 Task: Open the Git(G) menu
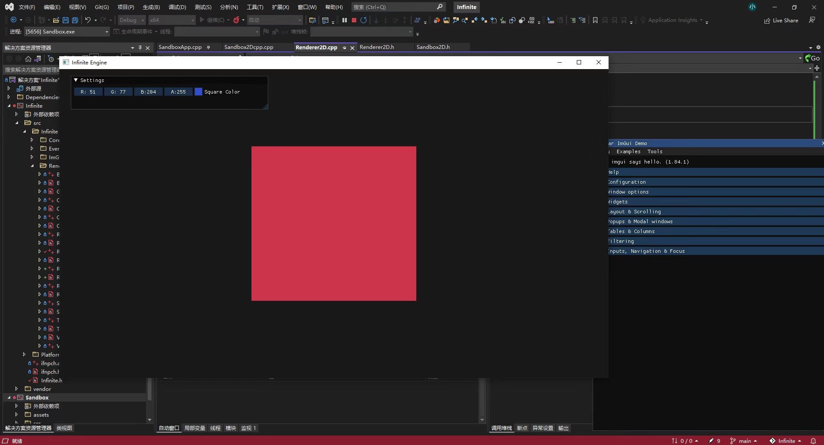(102, 7)
